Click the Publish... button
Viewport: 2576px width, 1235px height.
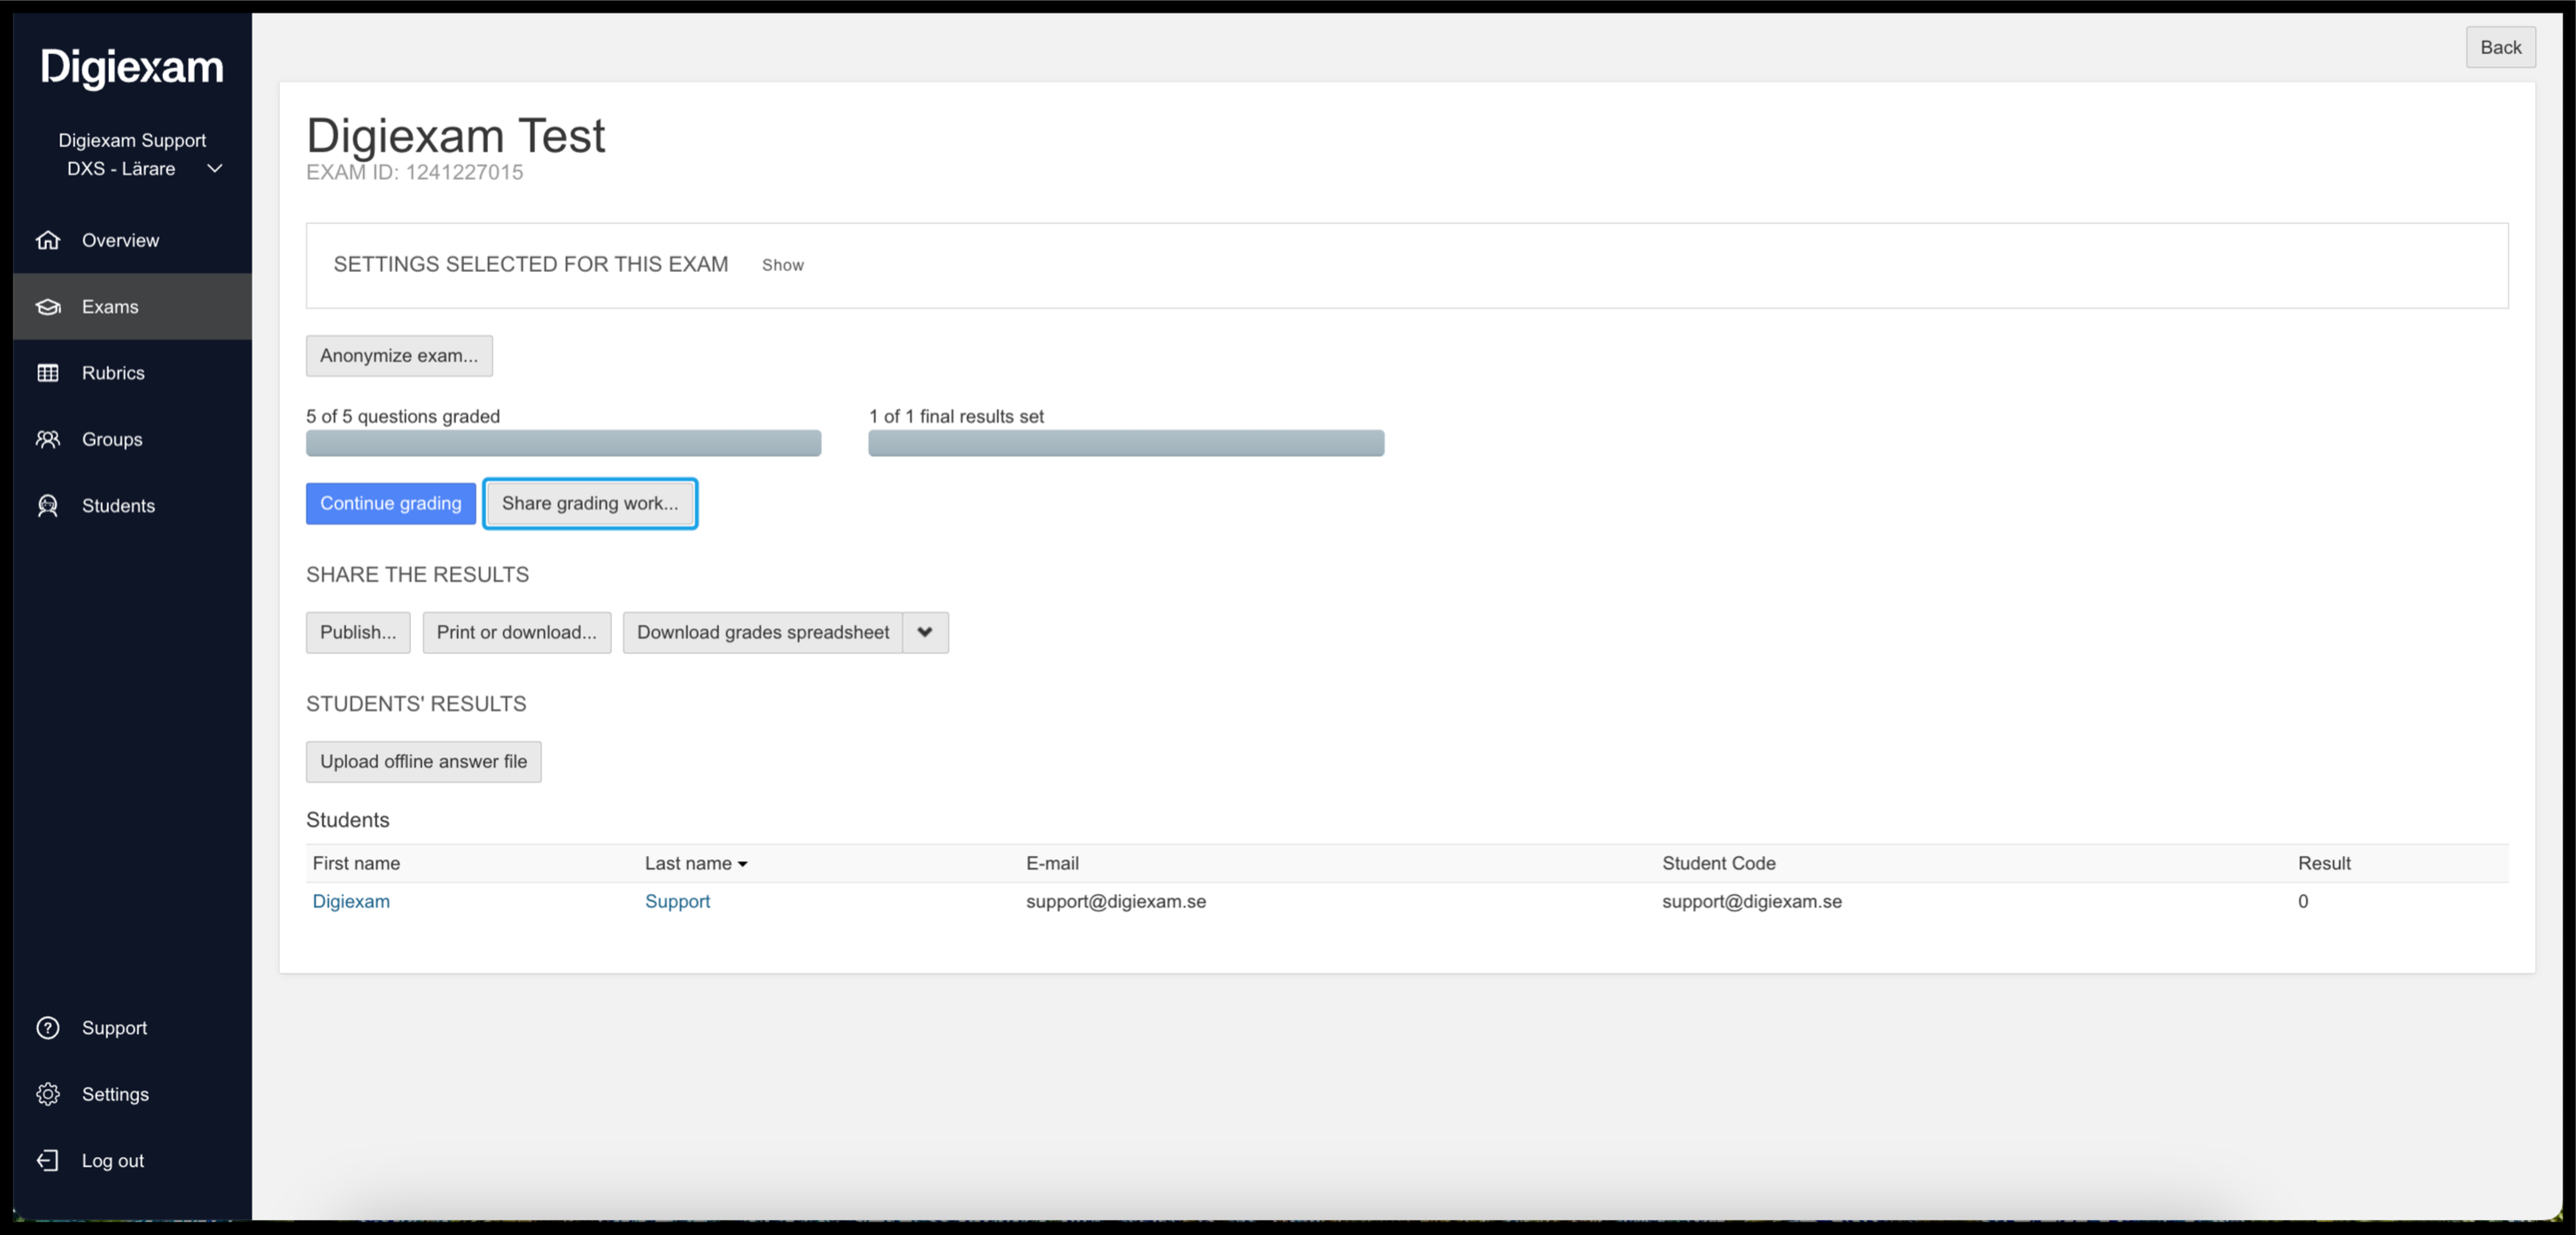pos(358,632)
